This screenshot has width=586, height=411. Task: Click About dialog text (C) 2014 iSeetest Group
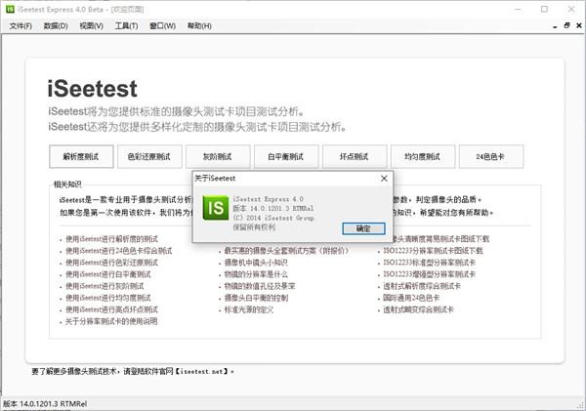point(273,218)
